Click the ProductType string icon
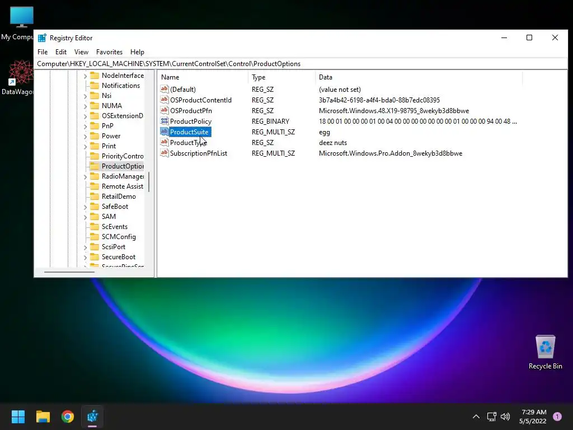573x430 pixels. 165,142
